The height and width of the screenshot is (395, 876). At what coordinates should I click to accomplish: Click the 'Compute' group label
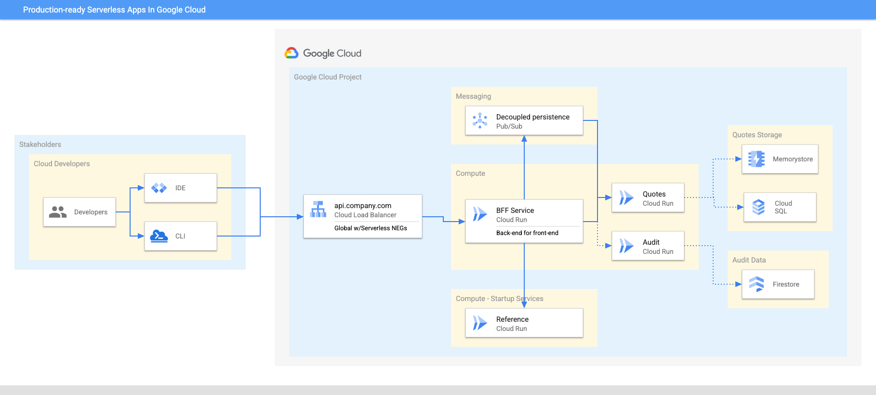point(470,173)
